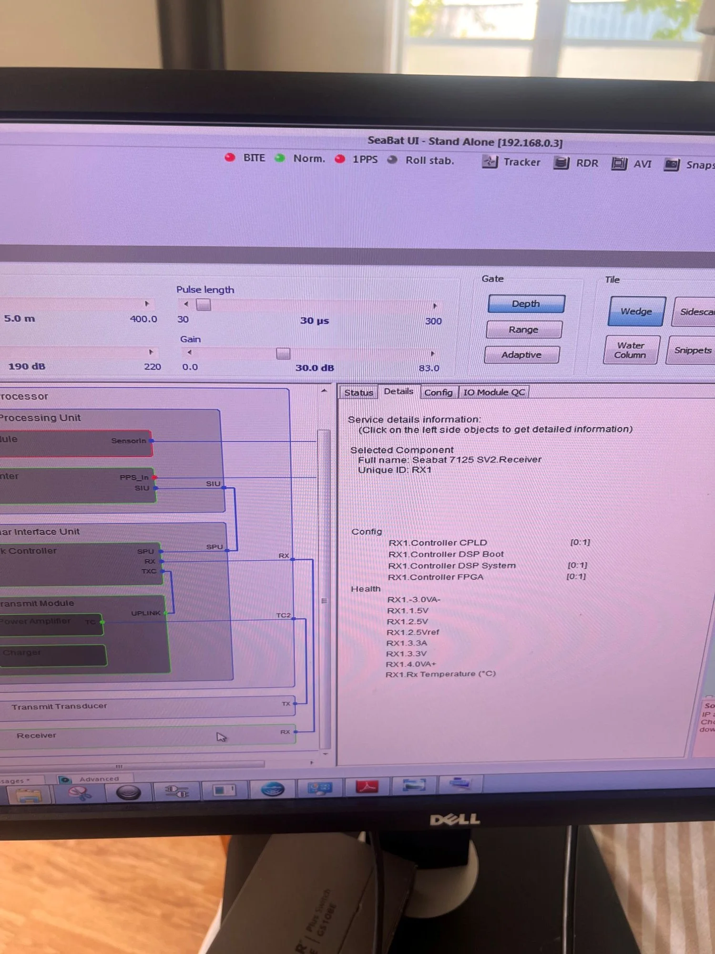The width and height of the screenshot is (715, 954).
Task: Click the diagram's horizontal scrollbar
Action: click(132, 766)
